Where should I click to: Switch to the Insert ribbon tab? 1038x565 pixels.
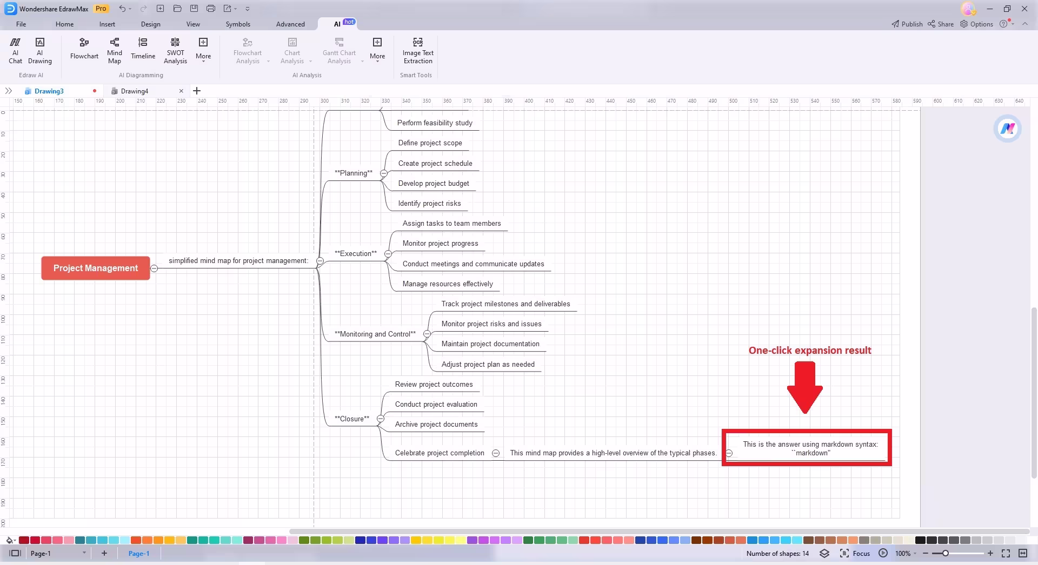(x=107, y=24)
